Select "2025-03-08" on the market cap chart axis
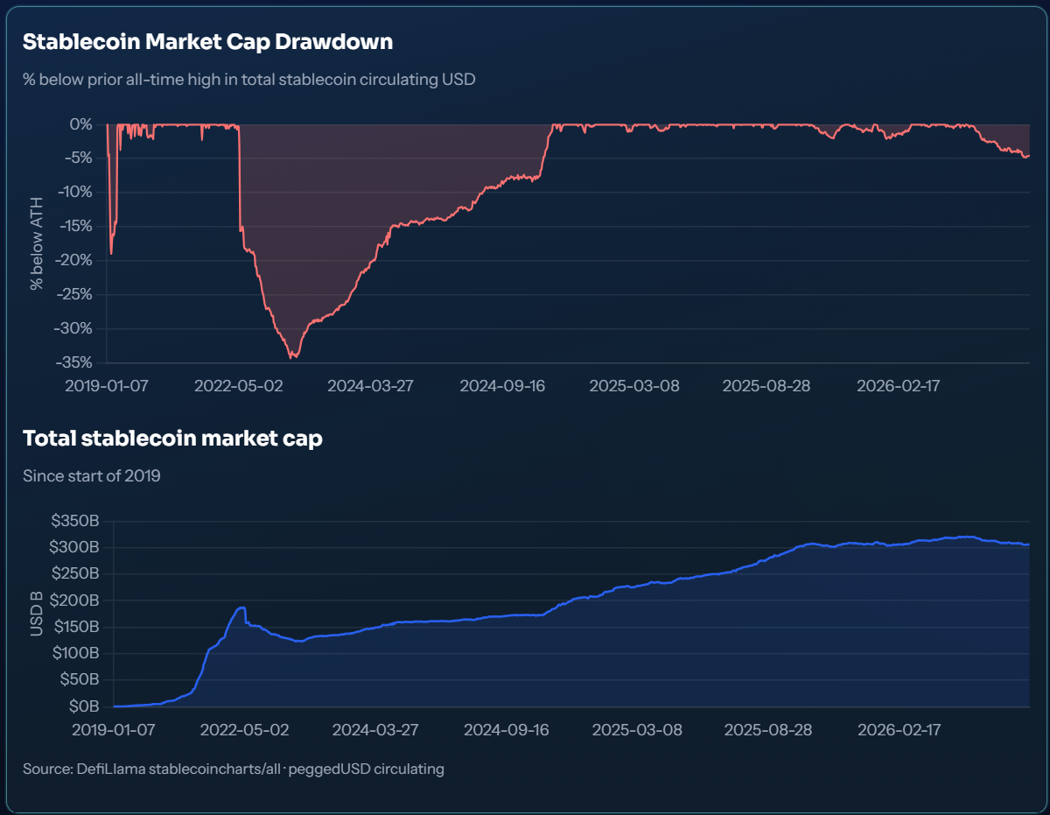 (637, 730)
